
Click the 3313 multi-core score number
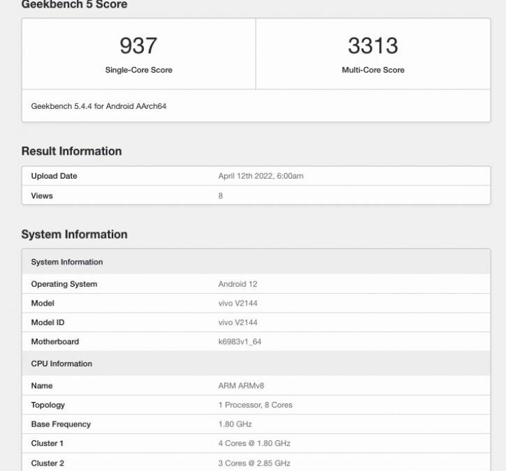pos(373,46)
